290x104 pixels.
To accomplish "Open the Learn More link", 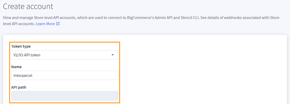I will click(x=45, y=24).
